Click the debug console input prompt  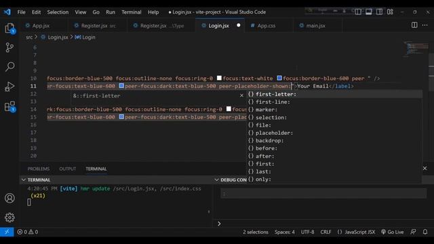pos(323,224)
